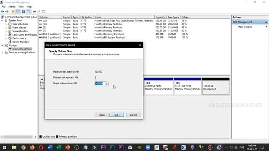Click the ENG language indicator
The height and width of the screenshot is (151, 269).
tap(242, 147)
